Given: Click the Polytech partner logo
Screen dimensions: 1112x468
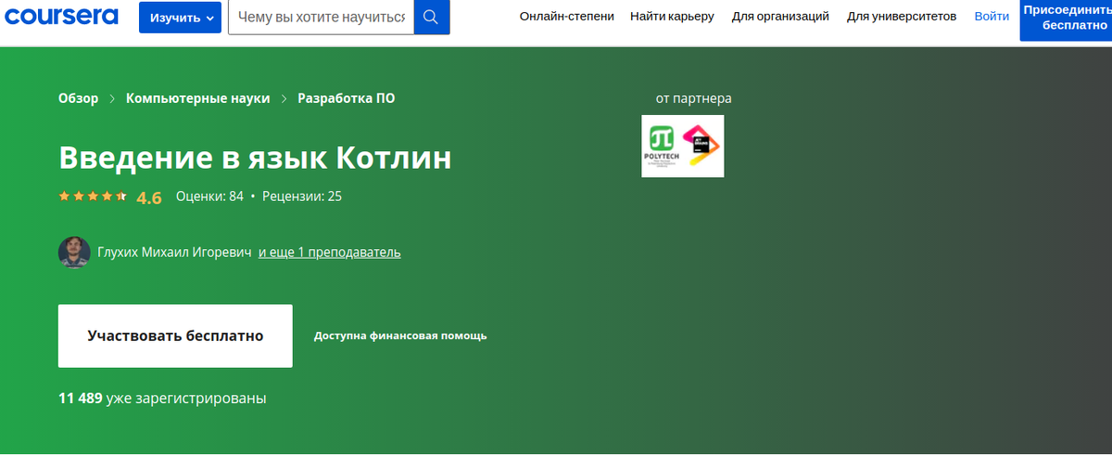Looking at the screenshot, I should 663,145.
